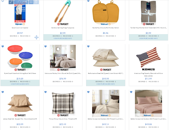Click the $76.99 price of Duvet Set

coord(63,79)
